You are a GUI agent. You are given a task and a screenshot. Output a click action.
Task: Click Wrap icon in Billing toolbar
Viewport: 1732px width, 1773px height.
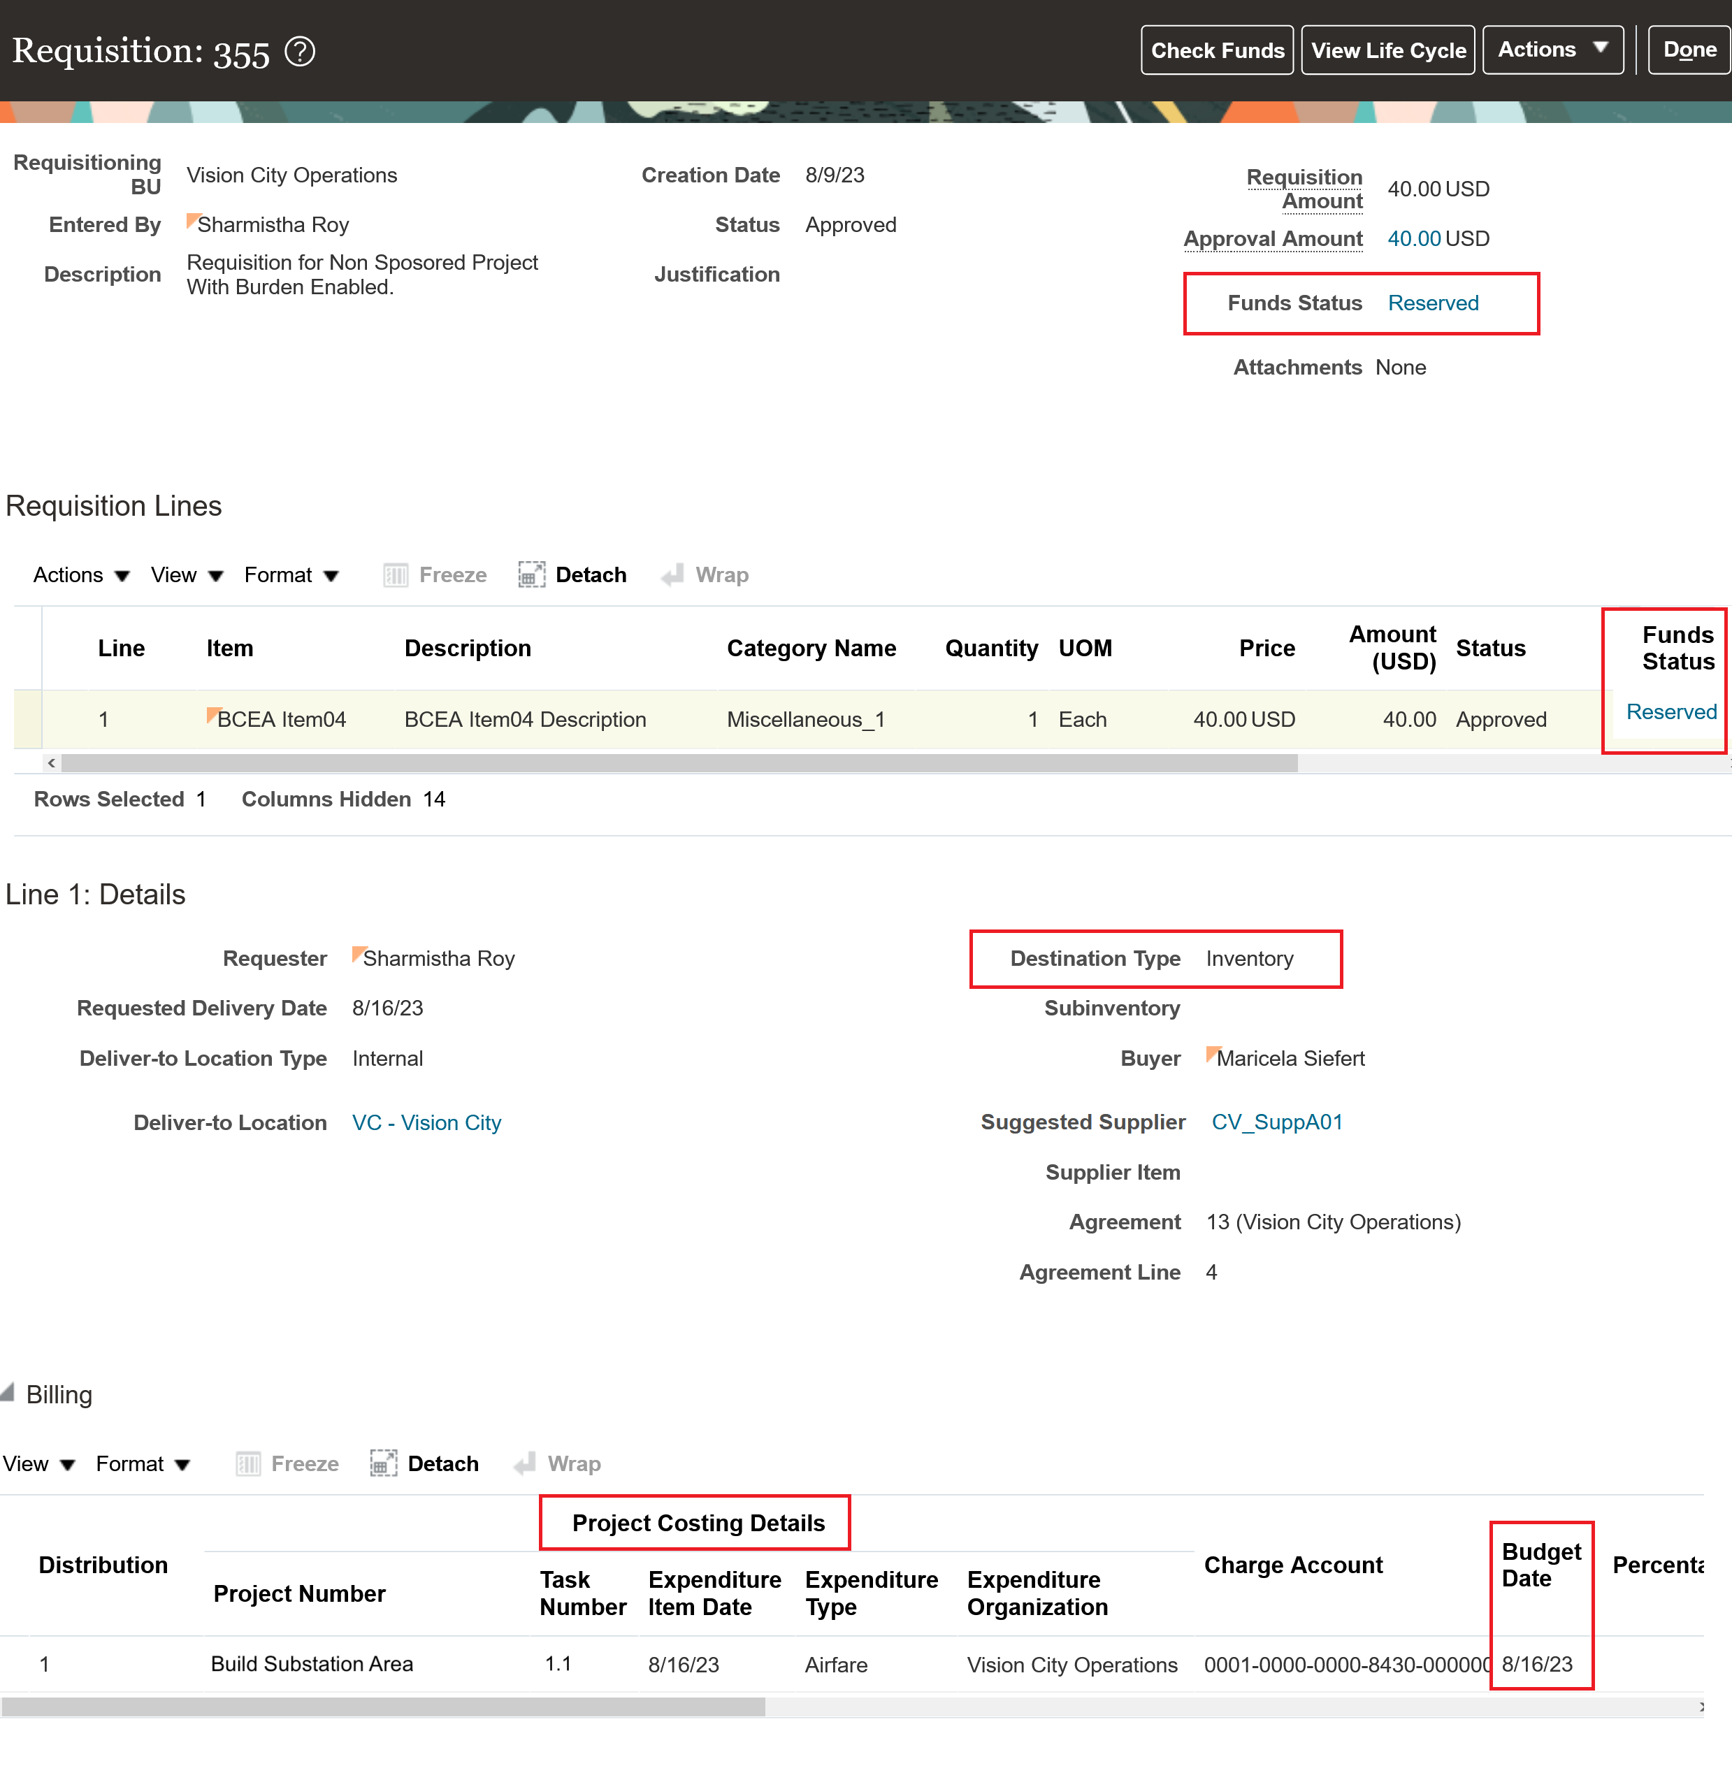[525, 1463]
